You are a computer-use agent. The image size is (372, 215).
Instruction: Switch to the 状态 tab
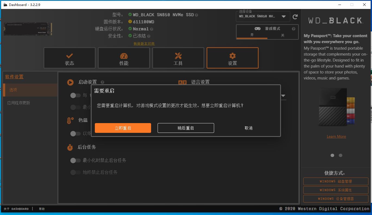click(x=69, y=57)
